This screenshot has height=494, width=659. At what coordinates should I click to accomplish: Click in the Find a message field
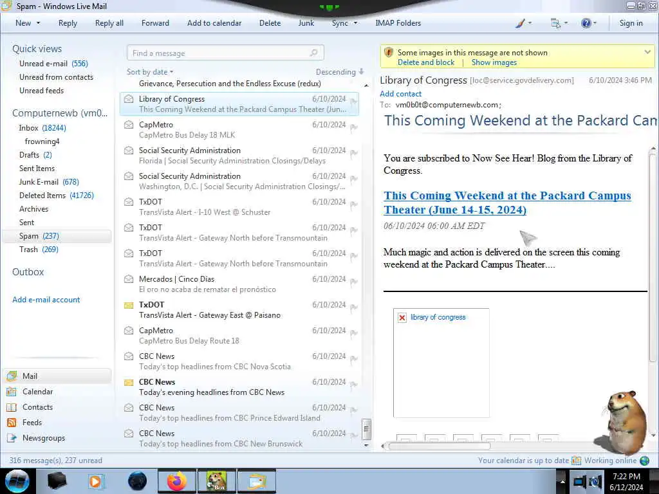tap(225, 53)
